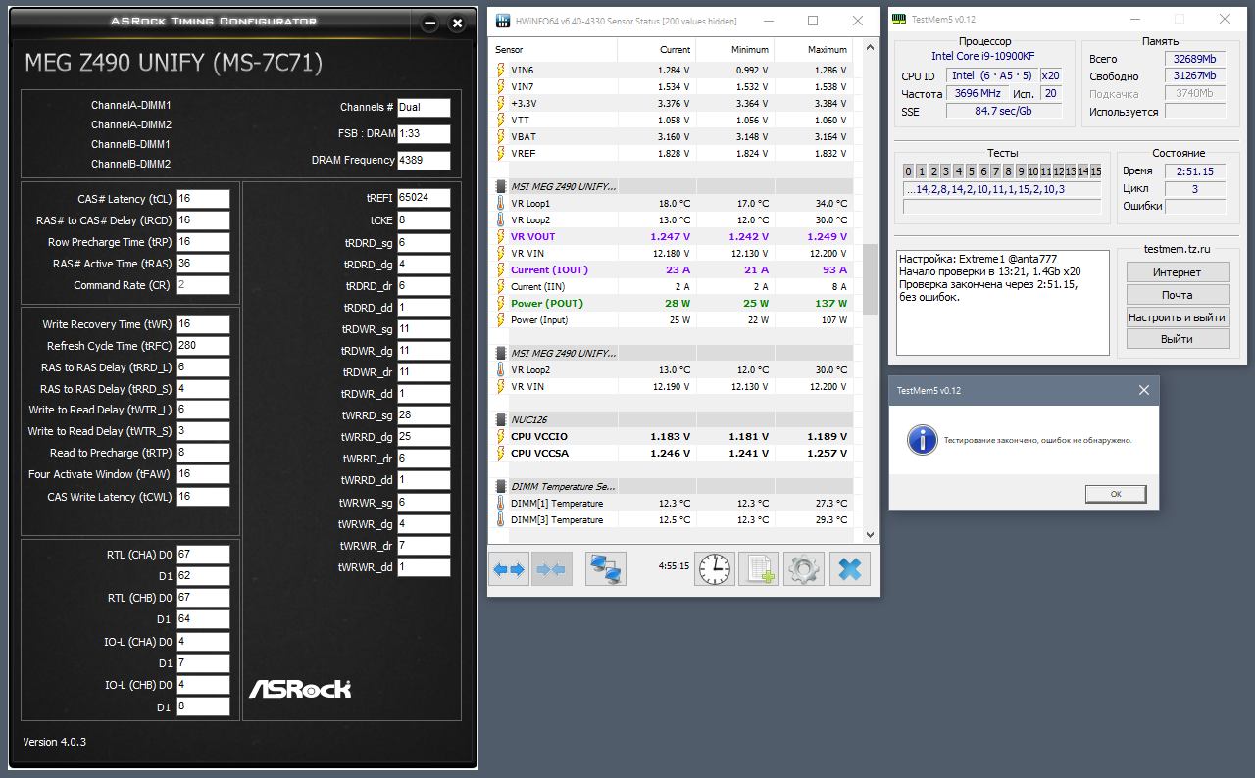Click the Почта button in TestMem5
Image resolution: width=1255 pixels, height=778 pixels.
pos(1177,295)
